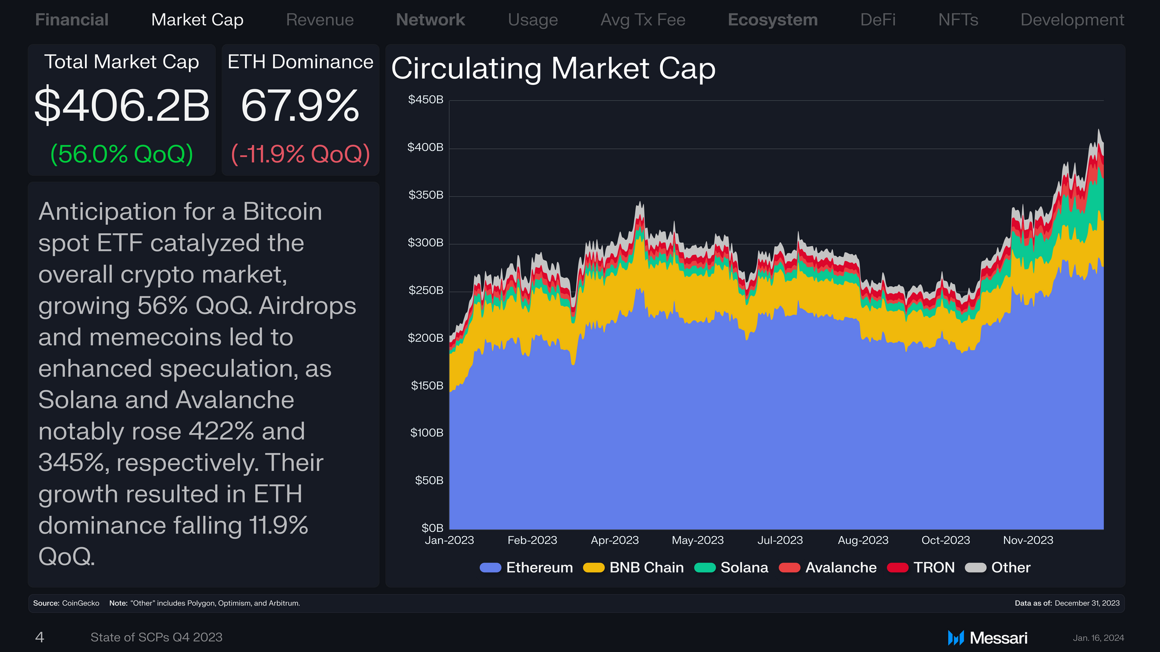Screen dimensions: 1160x652
Task: Click the Data as of December 31, 2023 text
Action: click(x=1067, y=603)
